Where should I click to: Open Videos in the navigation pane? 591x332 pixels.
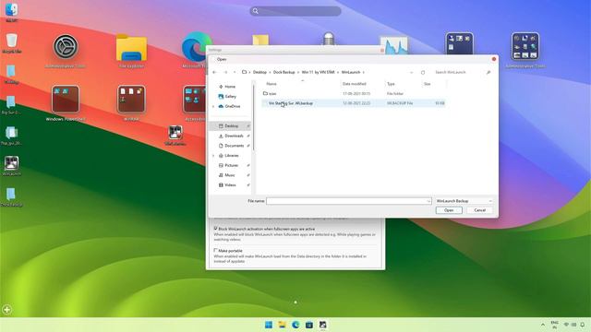[227, 184]
